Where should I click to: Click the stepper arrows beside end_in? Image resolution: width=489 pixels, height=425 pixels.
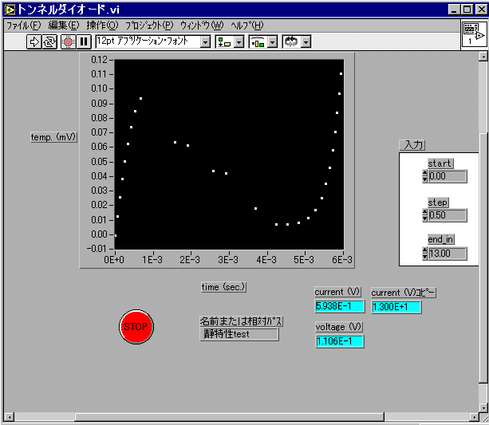424,254
